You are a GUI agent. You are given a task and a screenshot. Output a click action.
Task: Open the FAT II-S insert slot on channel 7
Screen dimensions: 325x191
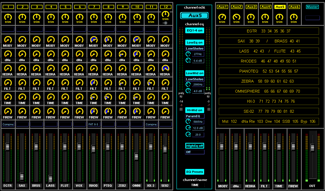coord(94,124)
